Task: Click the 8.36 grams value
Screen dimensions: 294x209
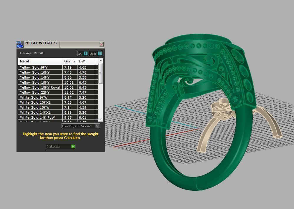Action: (68, 77)
